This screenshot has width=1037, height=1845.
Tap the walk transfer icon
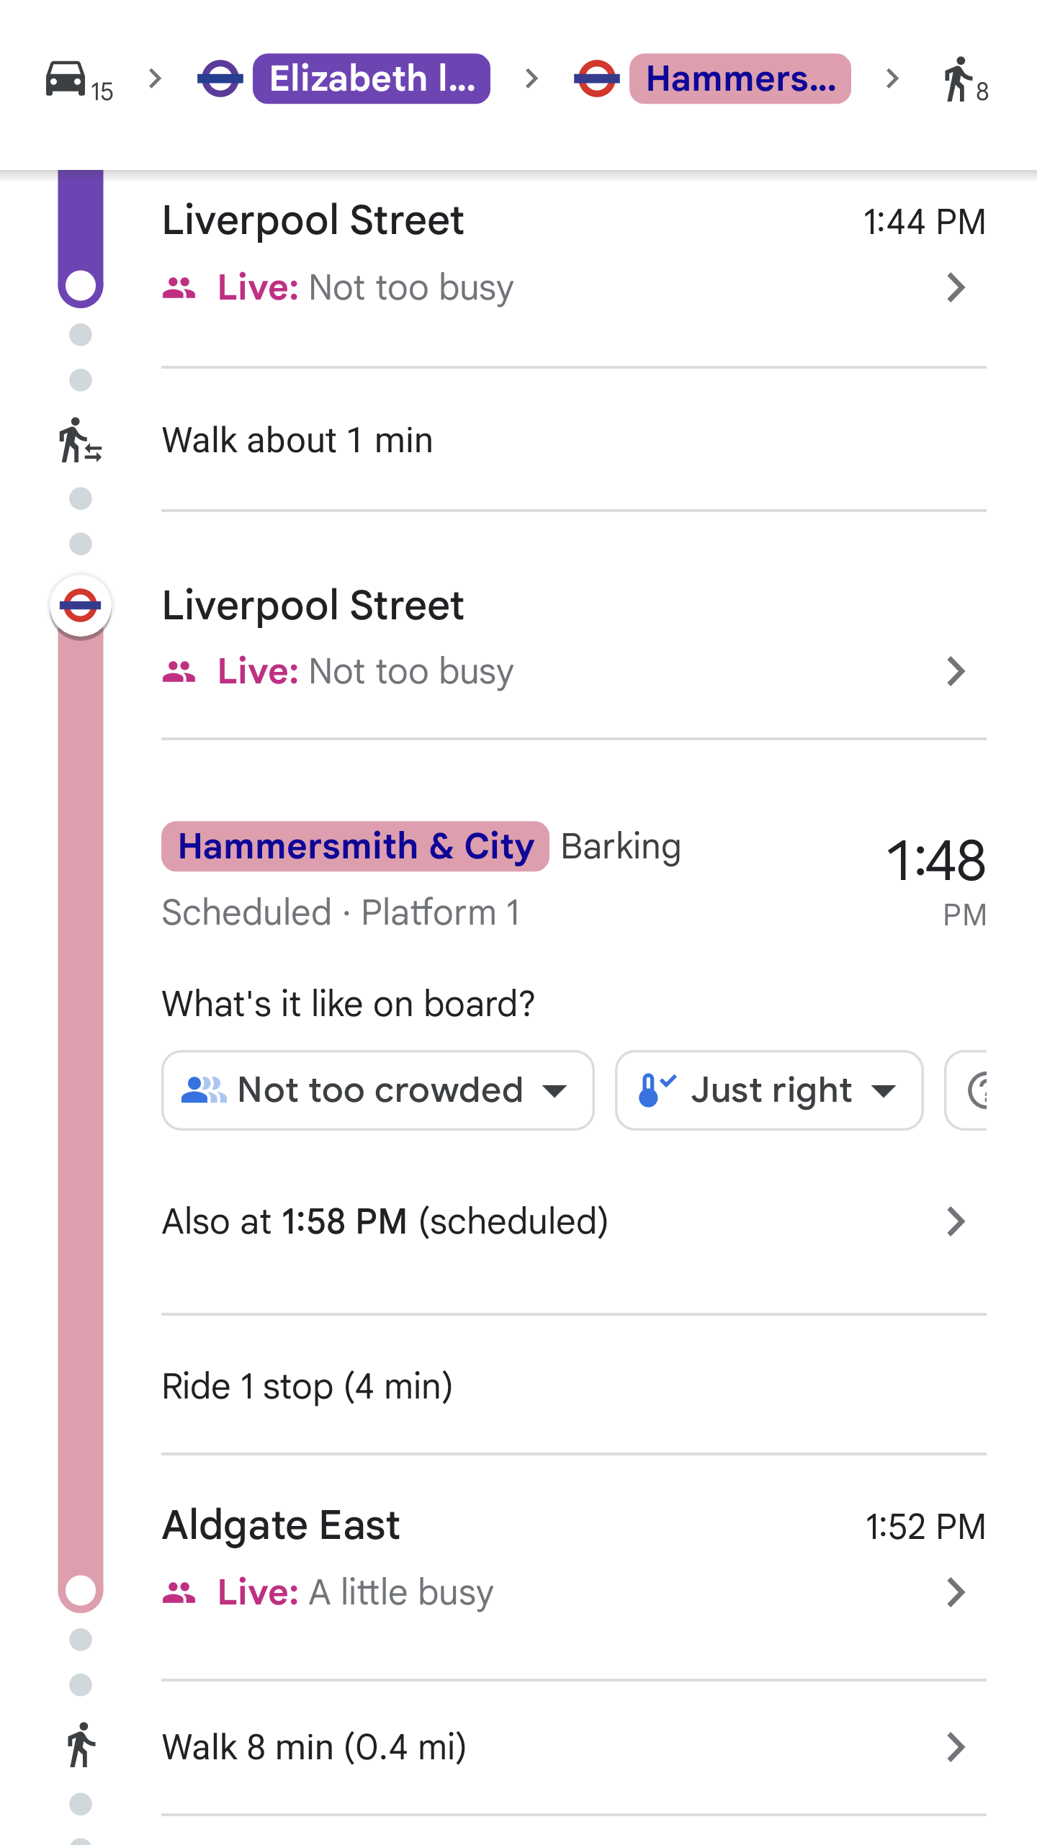(80, 440)
